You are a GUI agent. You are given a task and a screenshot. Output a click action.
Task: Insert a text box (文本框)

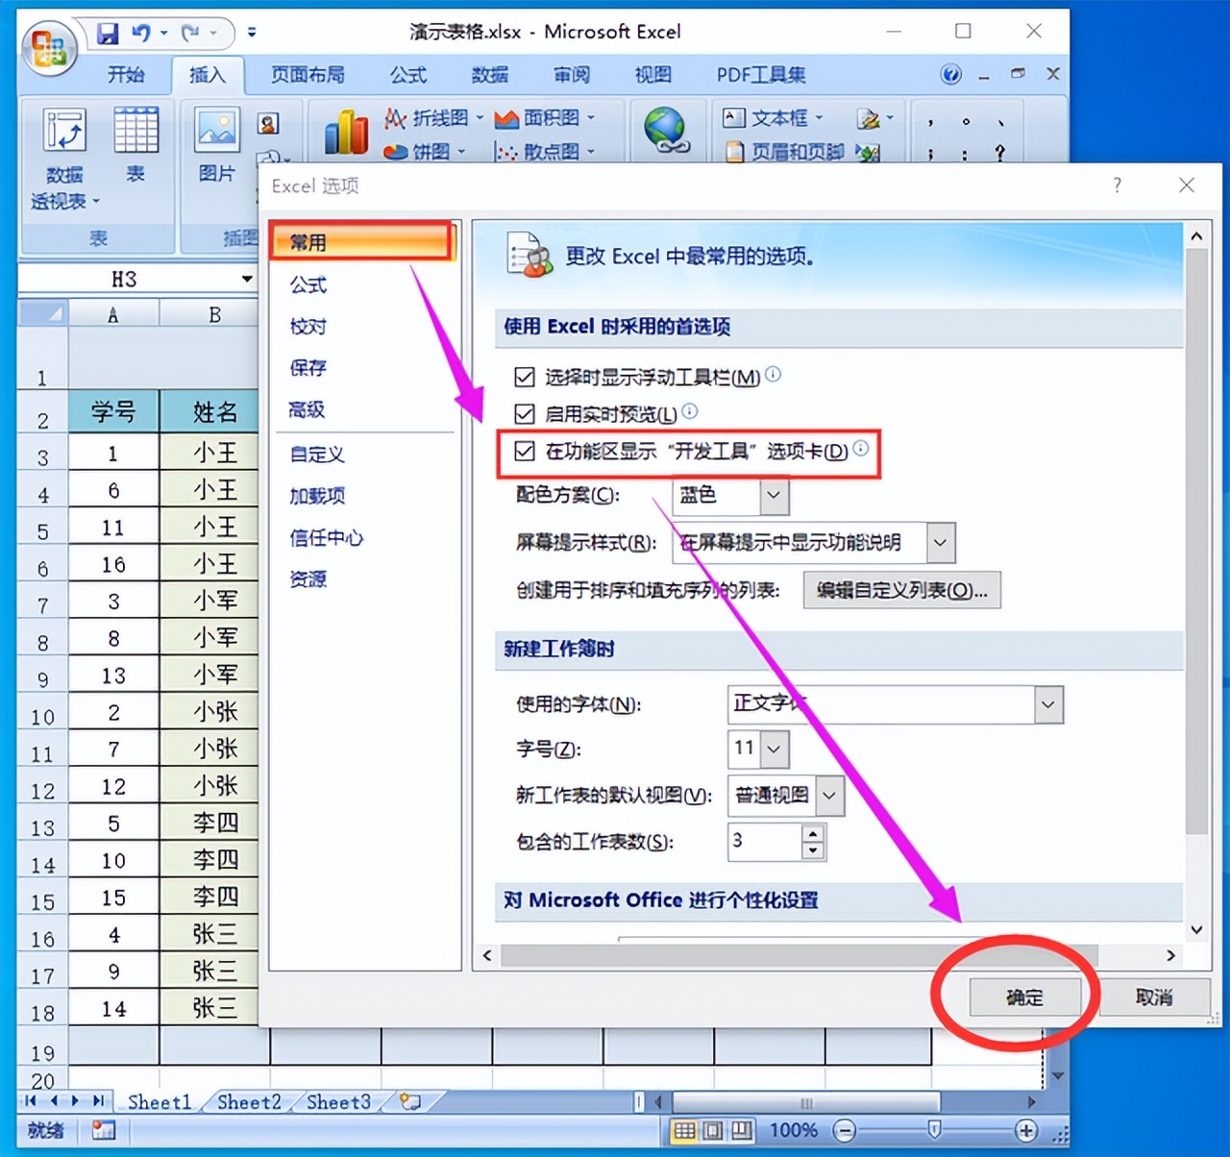coord(773,118)
